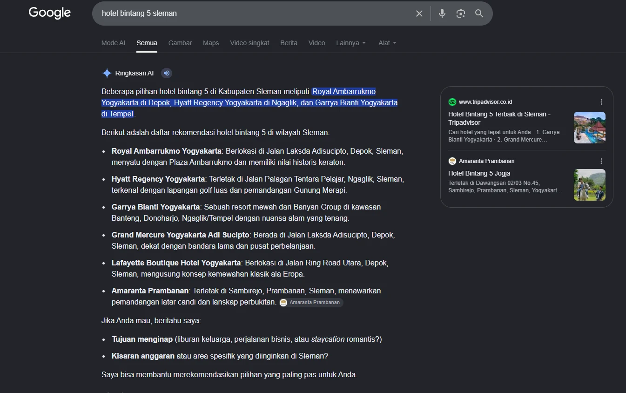Go to Video singkat tab
The height and width of the screenshot is (393, 626).
tap(249, 43)
